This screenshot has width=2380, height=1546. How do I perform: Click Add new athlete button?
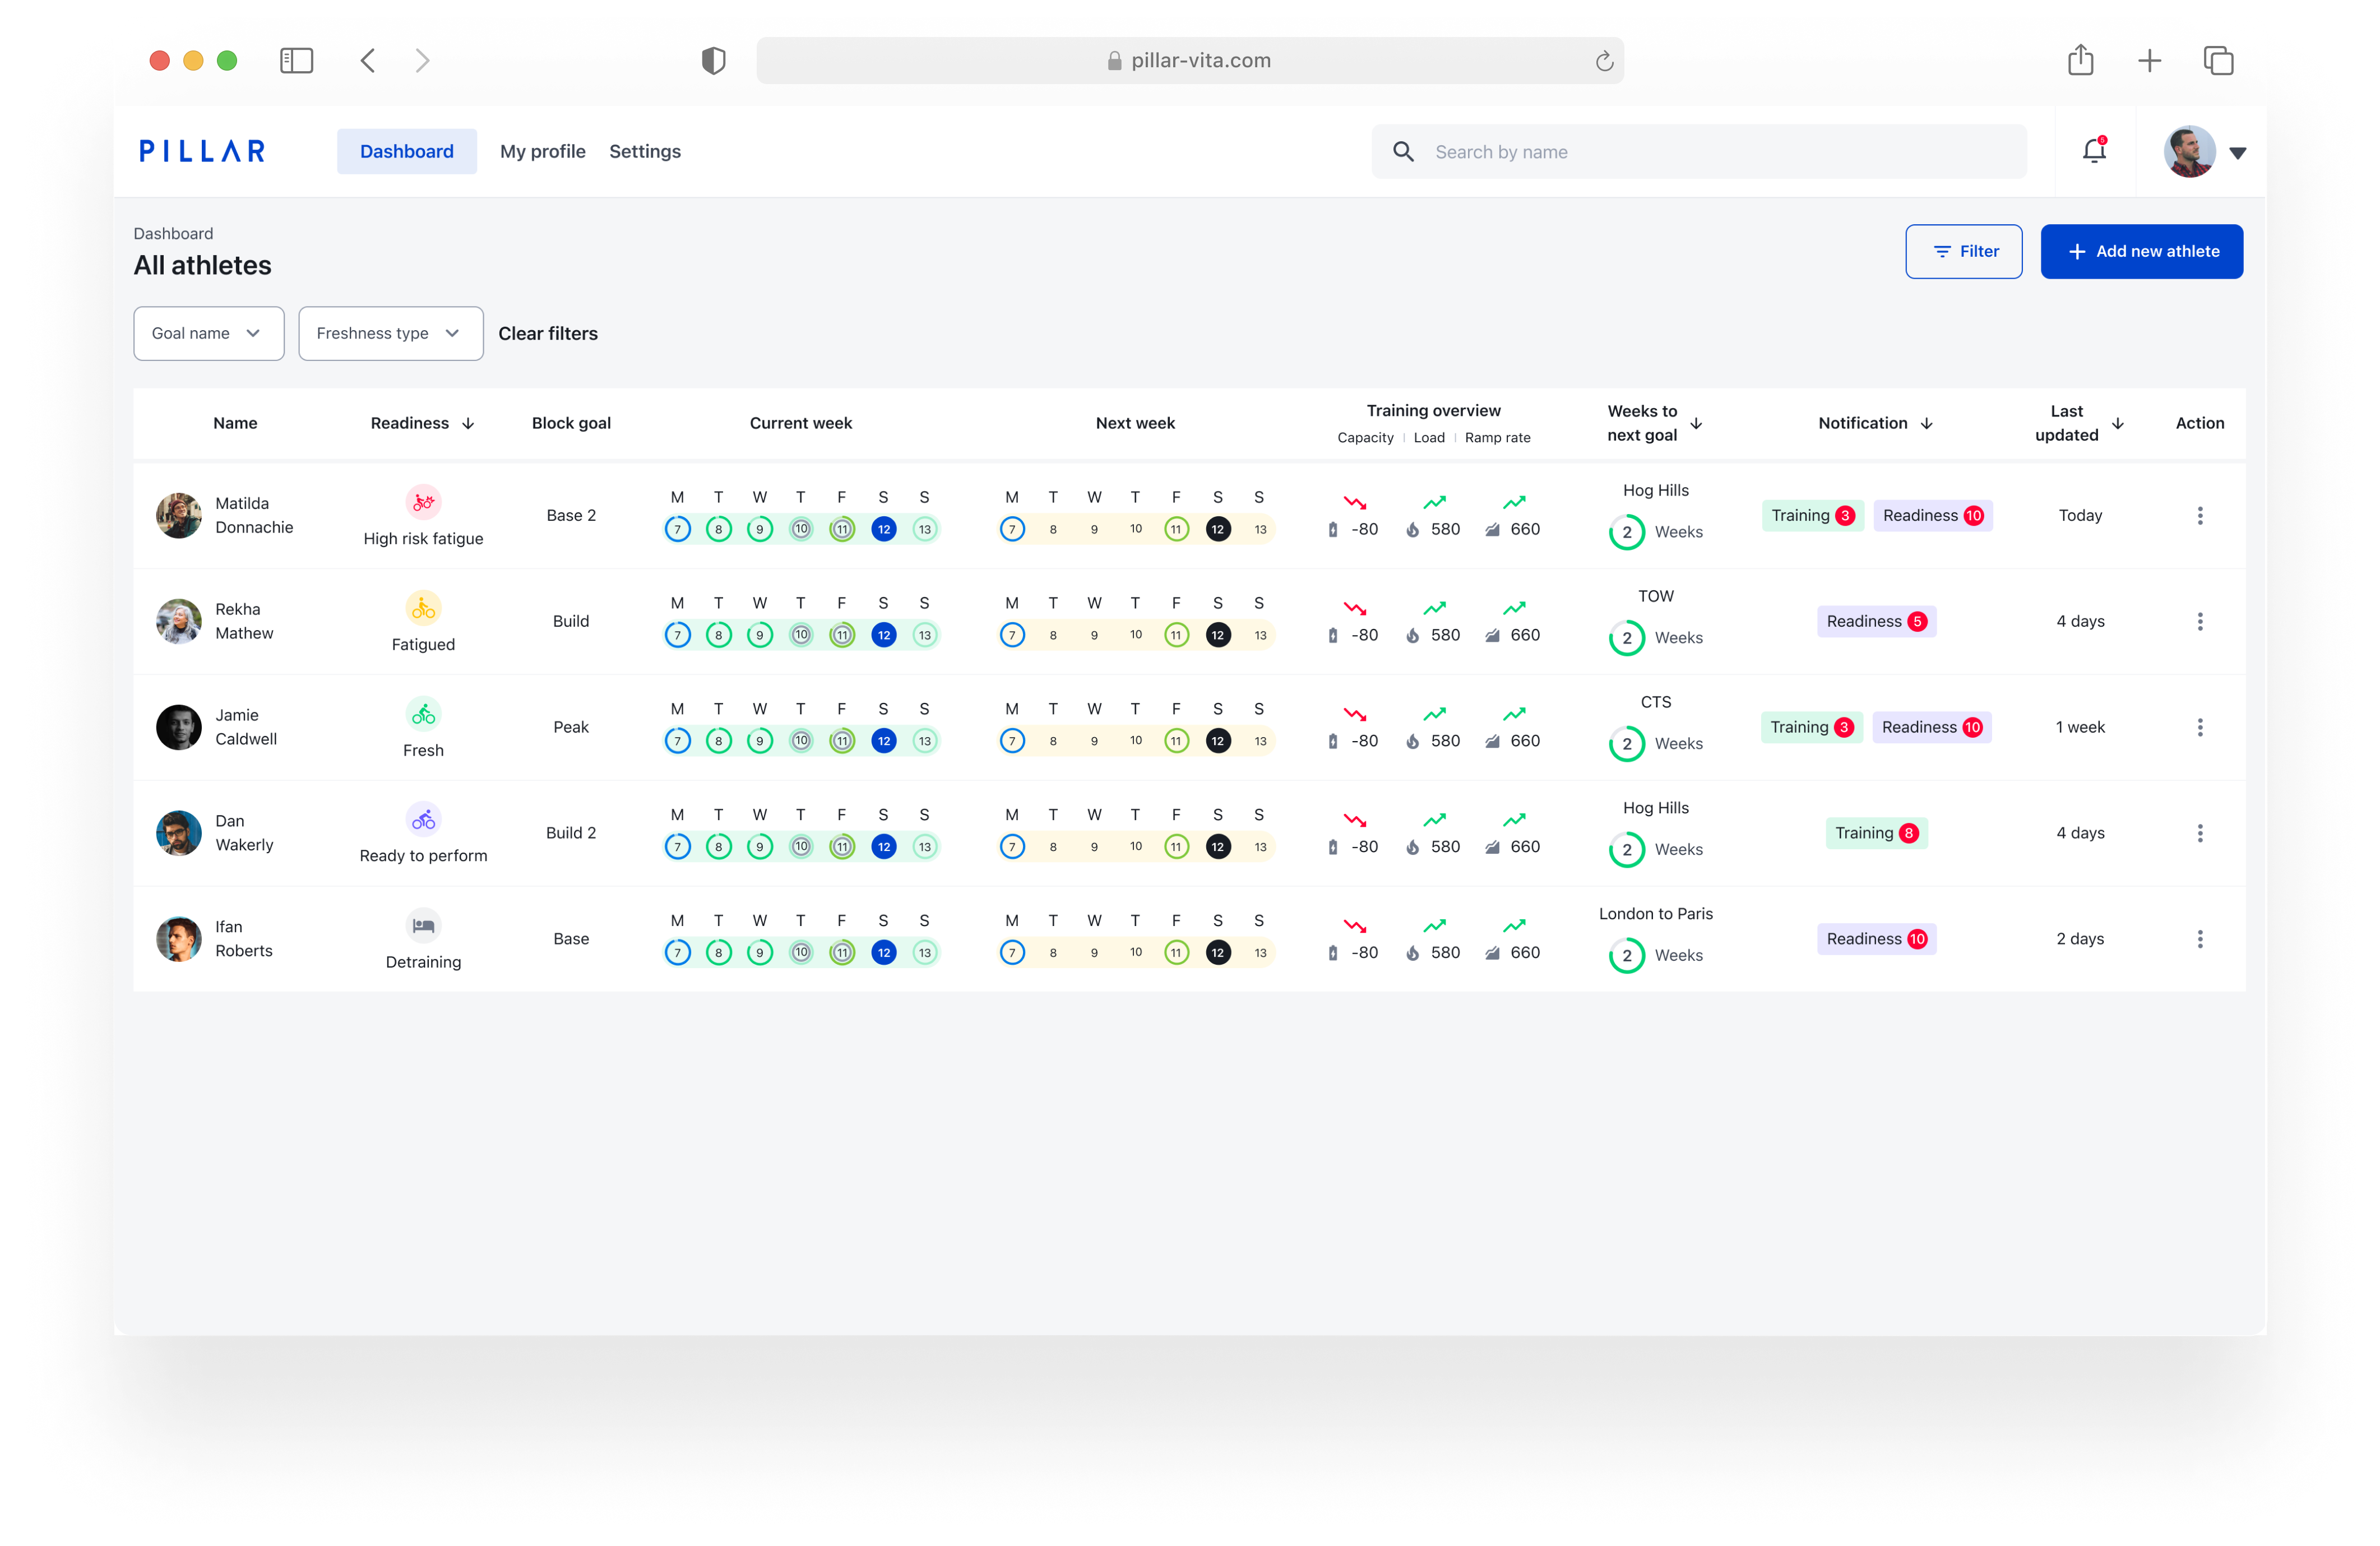2141,251
